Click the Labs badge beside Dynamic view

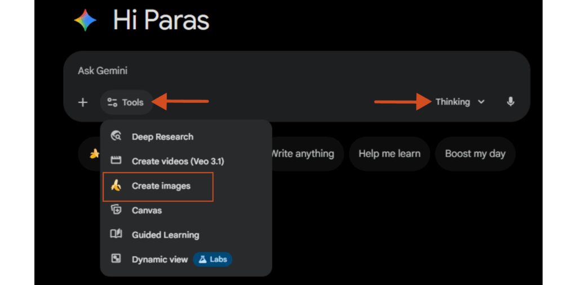tap(212, 259)
